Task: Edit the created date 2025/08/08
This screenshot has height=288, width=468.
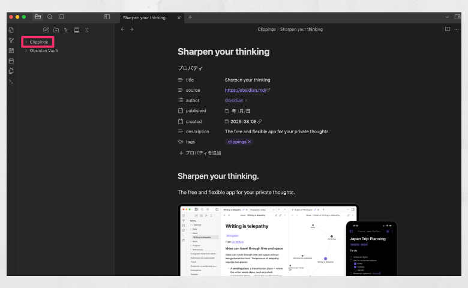Action: click(243, 121)
